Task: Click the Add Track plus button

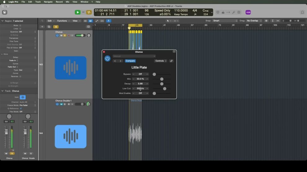Action: click(x=42, y=27)
